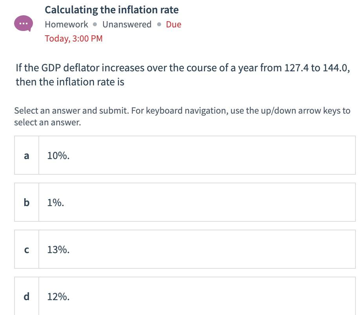The width and height of the screenshot is (359, 315).
Task: Select answer choice d for 12%
Action: tap(185, 297)
